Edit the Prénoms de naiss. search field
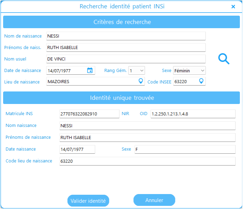Viewport: 243px width, 209px height. [125, 48]
